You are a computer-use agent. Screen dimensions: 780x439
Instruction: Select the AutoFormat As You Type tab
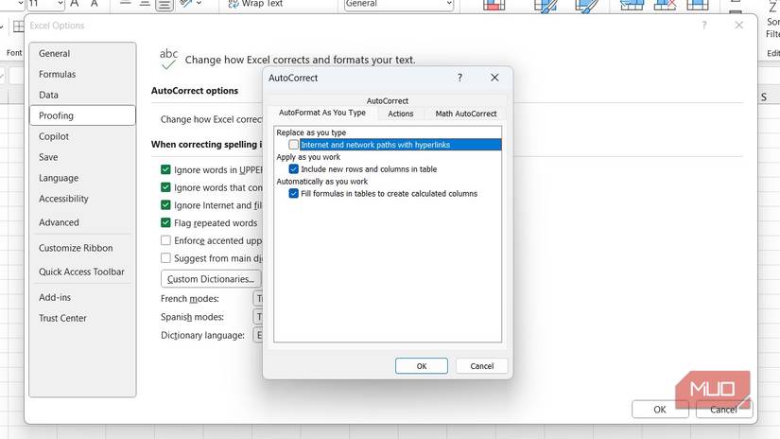pyautogui.click(x=322, y=113)
